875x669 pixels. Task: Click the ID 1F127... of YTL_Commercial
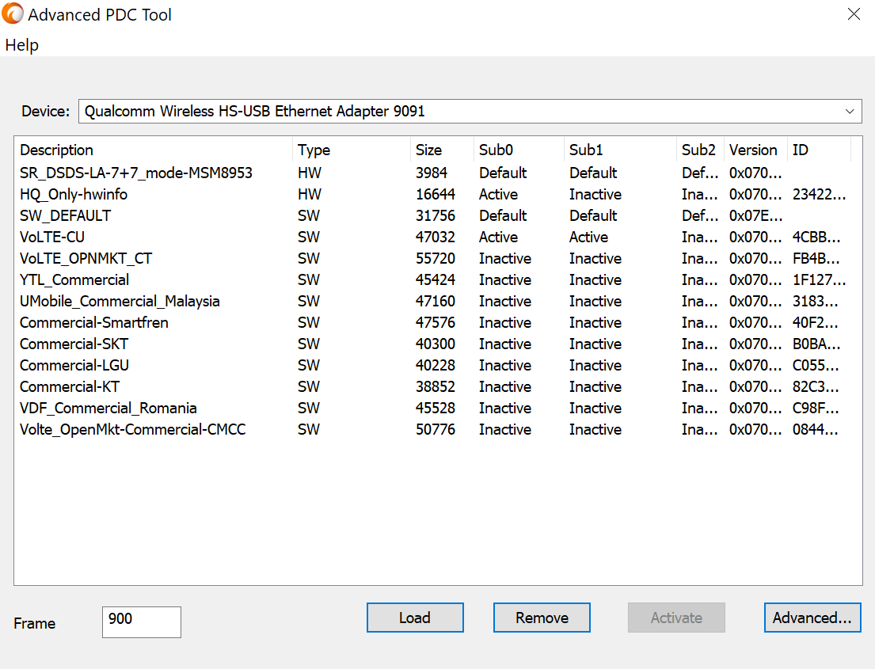(x=820, y=279)
